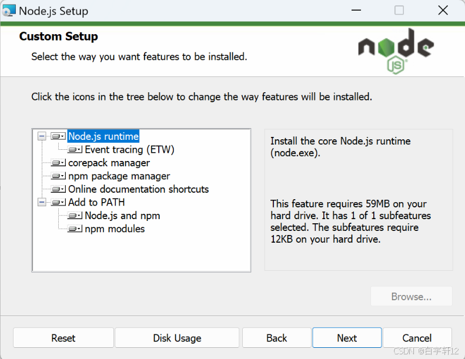This screenshot has width=465, height=359.
Task: Select npm modules subfeature
Action: tap(115, 229)
